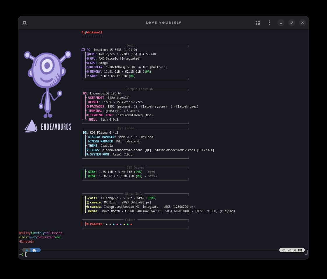Screen dimensions: 327x279
Task: Pick the gray palette dot
Action: [x=110, y=224]
